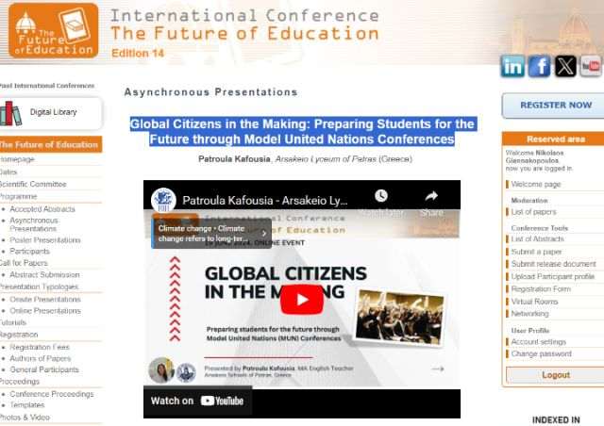The width and height of the screenshot is (604, 426).
Task: Open Participants submenu item
Action: click(29, 252)
